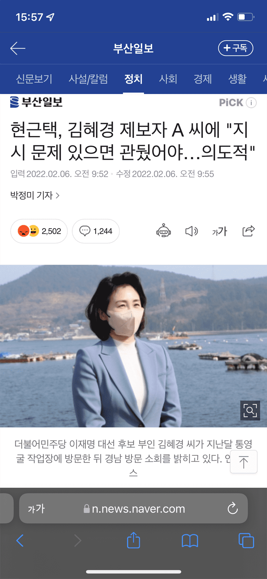The width and height of the screenshot is (267, 579).
Task: Play article audio with the speaker icon
Action: pyautogui.click(x=192, y=231)
